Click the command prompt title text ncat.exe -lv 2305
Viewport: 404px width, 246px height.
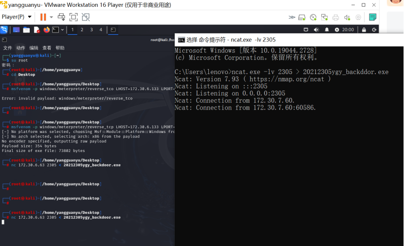coord(253,40)
